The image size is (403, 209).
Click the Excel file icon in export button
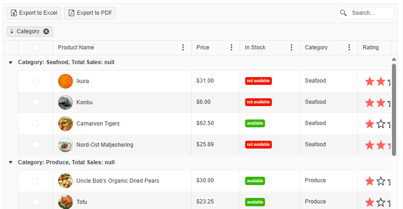tap(14, 13)
